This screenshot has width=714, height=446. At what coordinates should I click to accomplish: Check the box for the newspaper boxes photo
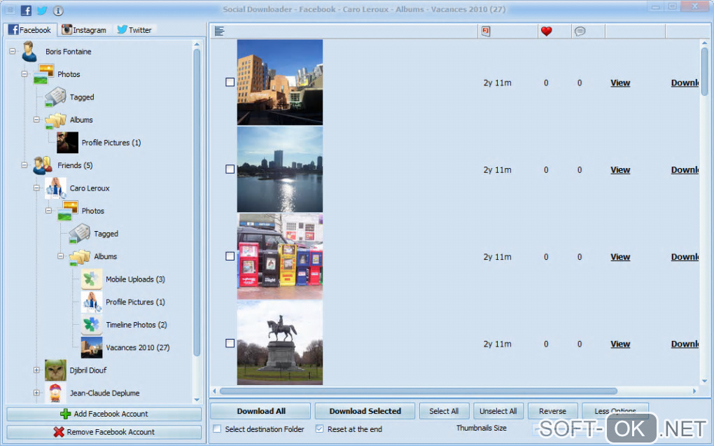point(230,256)
